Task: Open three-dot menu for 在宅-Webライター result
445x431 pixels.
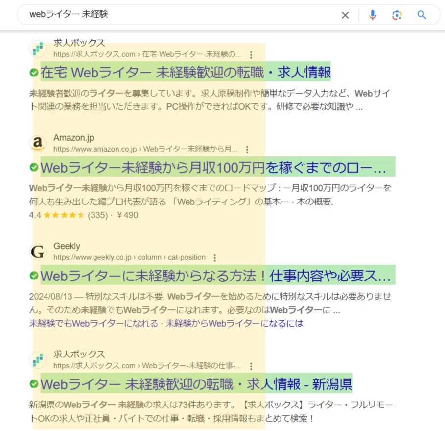Action: pos(251,55)
